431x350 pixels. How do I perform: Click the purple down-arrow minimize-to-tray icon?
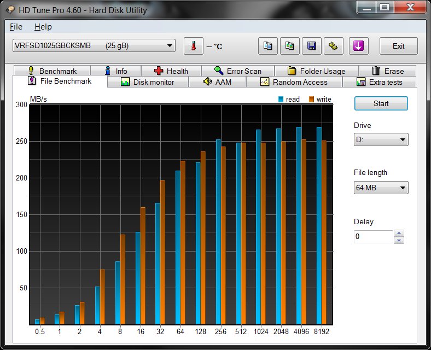[358, 46]
